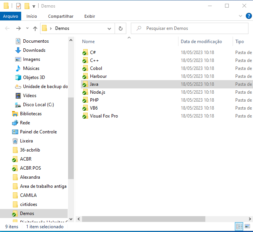Screen dimensions: 253x232
Task: Go forward with the right arrow
Action: [19, 28]
